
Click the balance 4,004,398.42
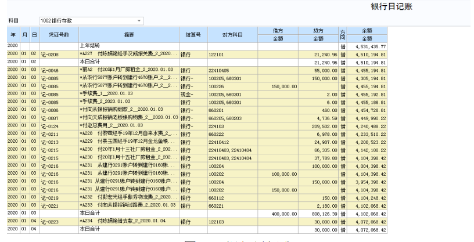point(367,166)
